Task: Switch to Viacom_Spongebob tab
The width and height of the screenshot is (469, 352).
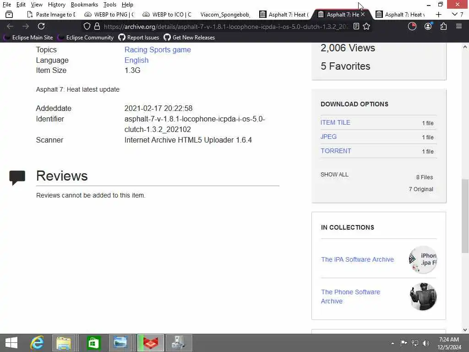Action: point(225,14)
